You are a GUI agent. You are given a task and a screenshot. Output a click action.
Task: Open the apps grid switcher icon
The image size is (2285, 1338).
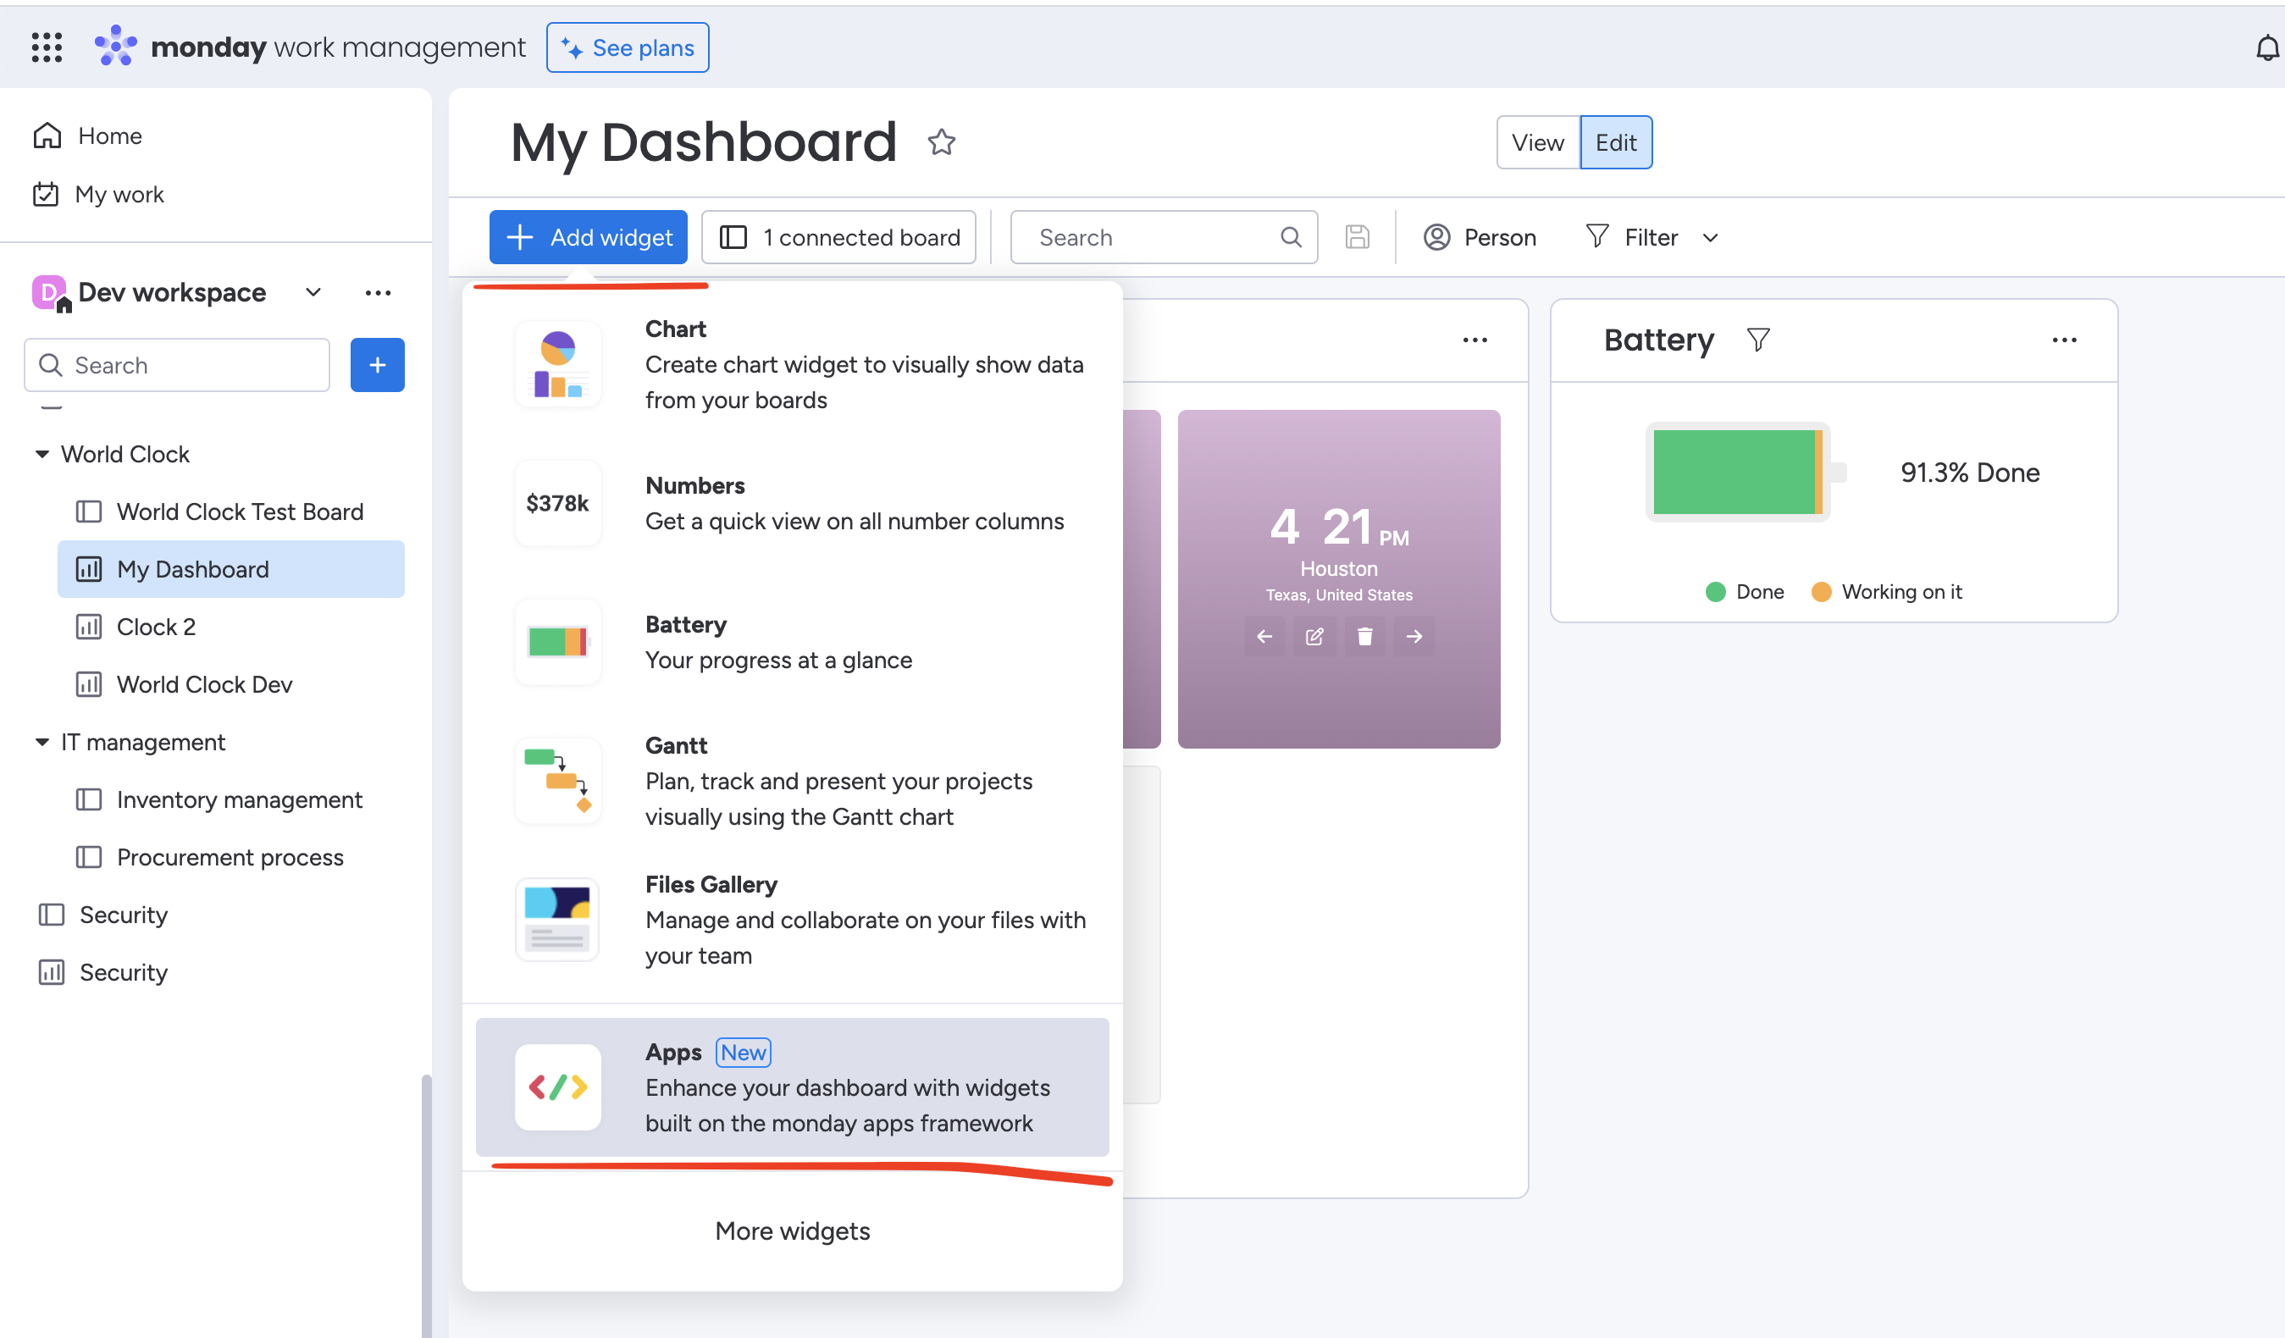pos(47,47)
